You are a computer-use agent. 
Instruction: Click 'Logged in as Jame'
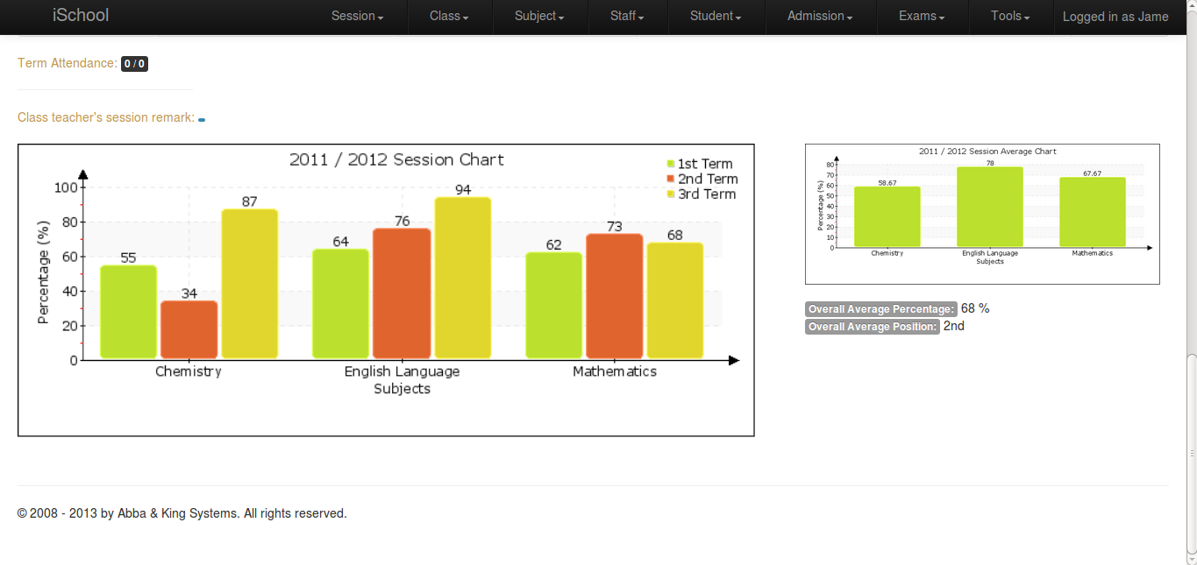coord(1115,16)
